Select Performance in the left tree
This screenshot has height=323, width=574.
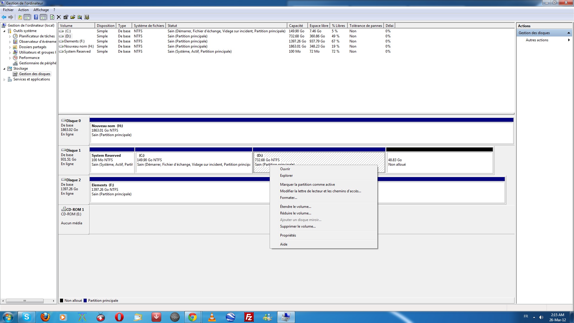coord(29,58)
